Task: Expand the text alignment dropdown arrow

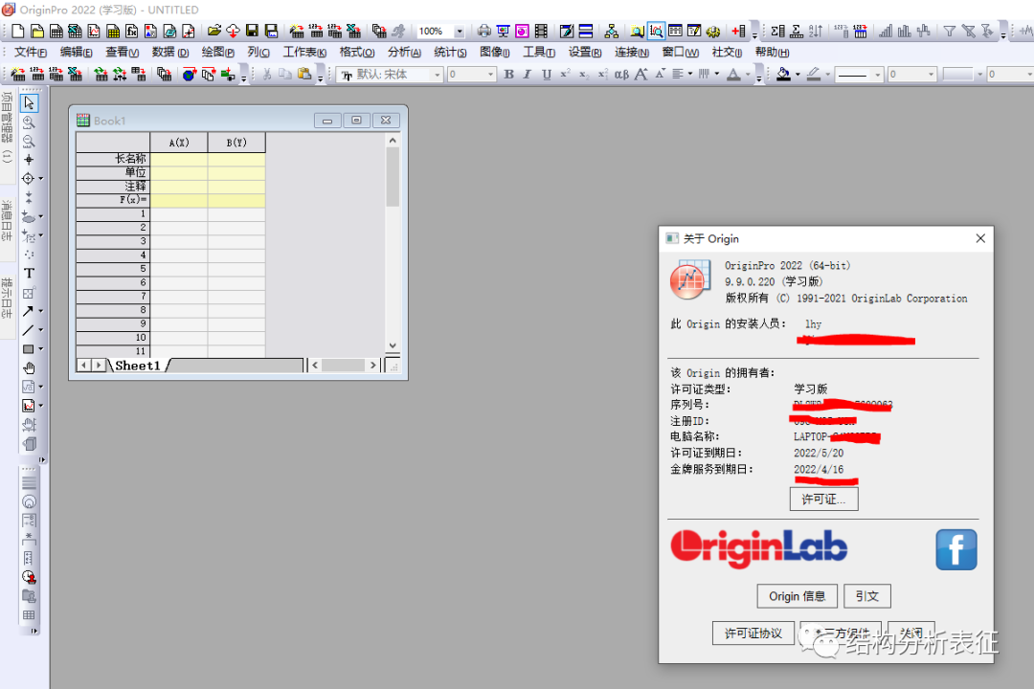Action: pyautogui.click(x=689, y=75)
